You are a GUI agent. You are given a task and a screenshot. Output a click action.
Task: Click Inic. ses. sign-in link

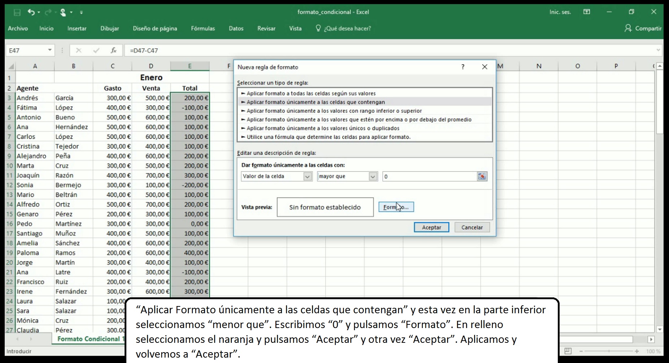[x=560, y=12]
